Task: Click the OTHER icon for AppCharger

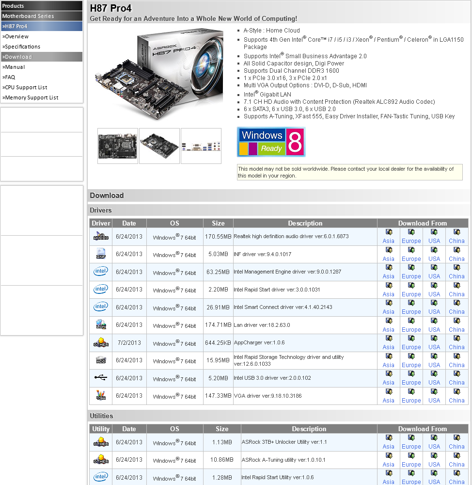Action: coord(101,342)
